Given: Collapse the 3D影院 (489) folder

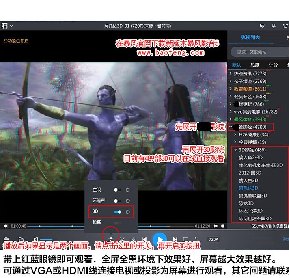Looking at the screenshot, I should click(235, 150).
